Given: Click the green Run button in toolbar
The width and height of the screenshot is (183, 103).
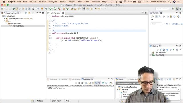Looking at the screenshot, I should (x=51, y=9).
